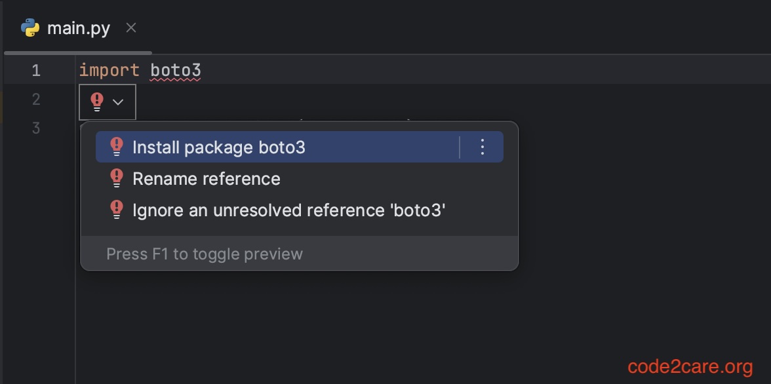This screenshot has height=384, width=771.
Task: Open the more options menu for Install package boto3
Action: (482, 147)
